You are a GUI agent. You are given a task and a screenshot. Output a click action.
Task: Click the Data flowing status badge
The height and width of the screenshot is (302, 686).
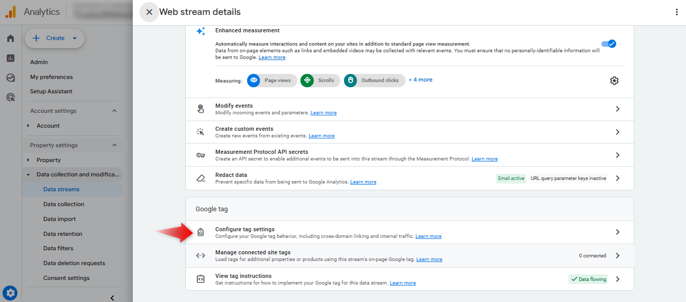pos(588,279)
